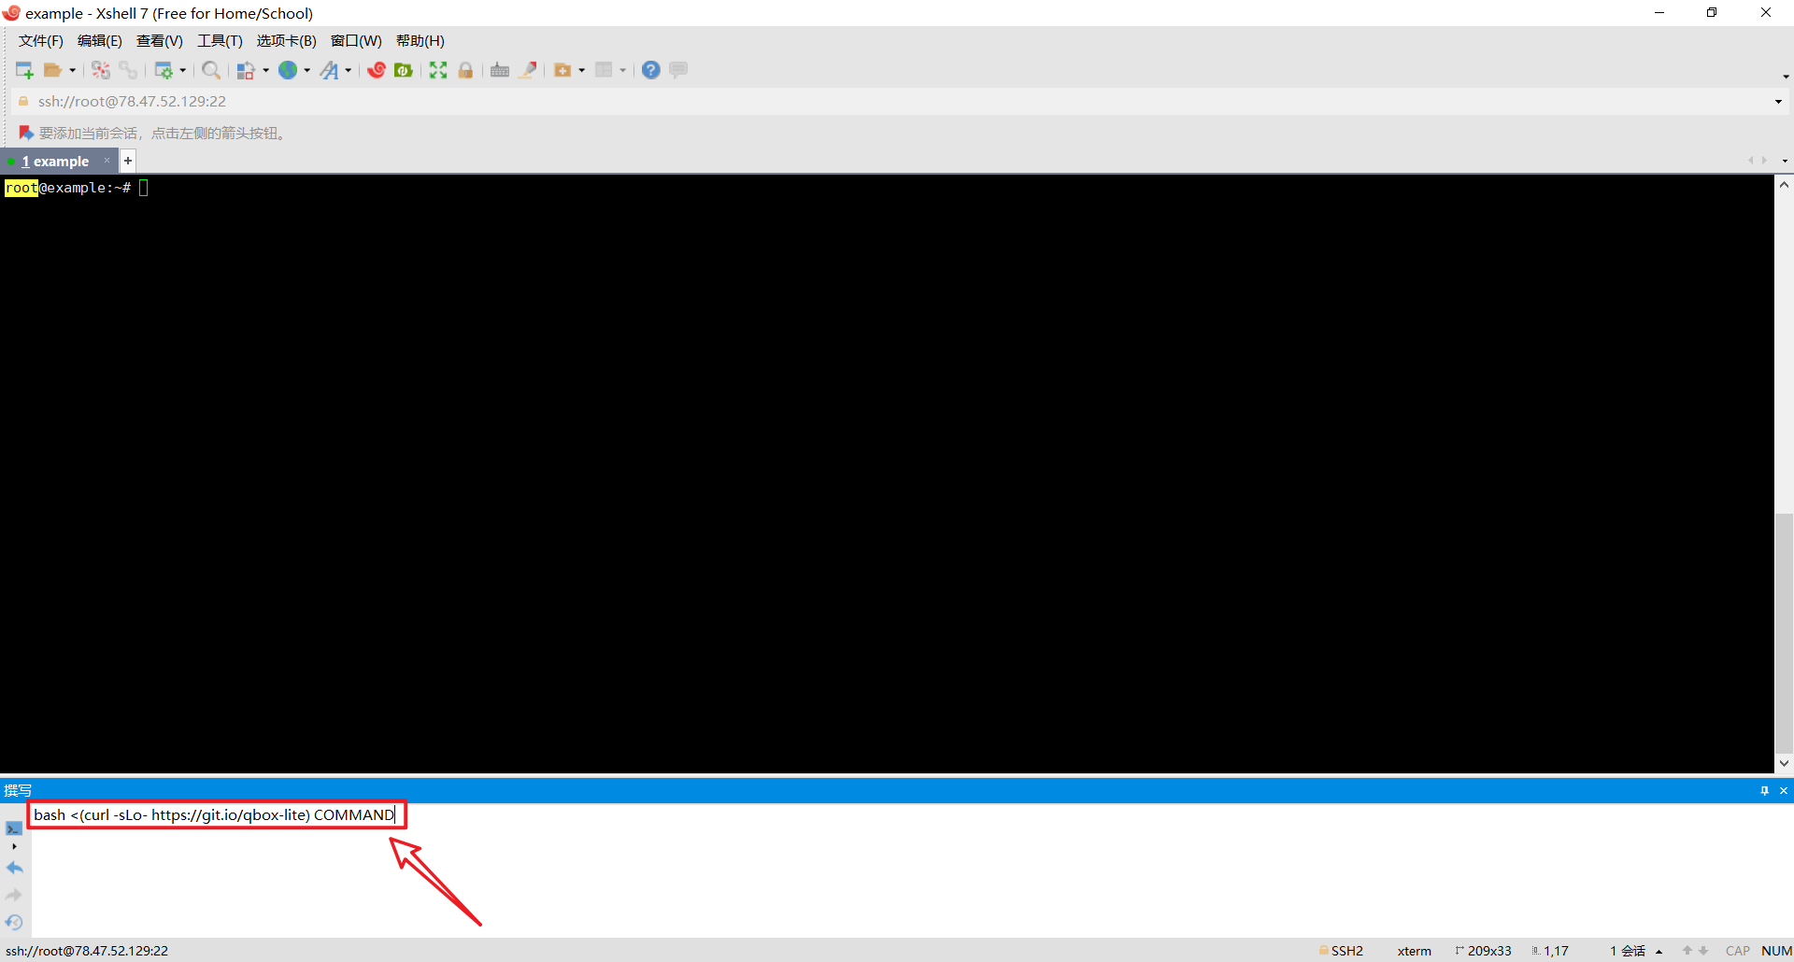Open the 工具(T) menu
Image resolution: width=1794 pixels, height=962 pixels.
coord(220,40)
